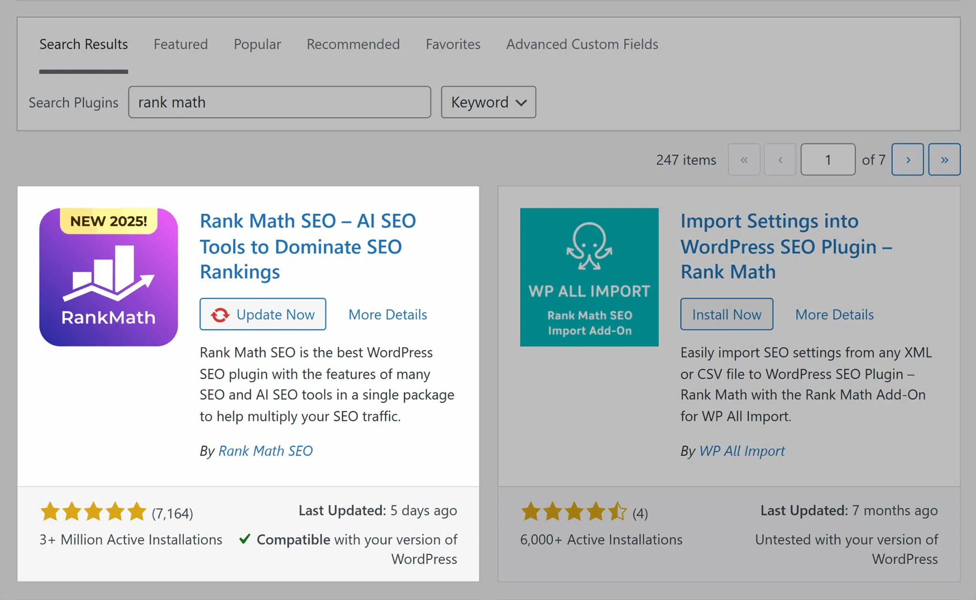Screen dimensions: 976x600
Task: Click the RankMath plugin icon
Action: 109,277
